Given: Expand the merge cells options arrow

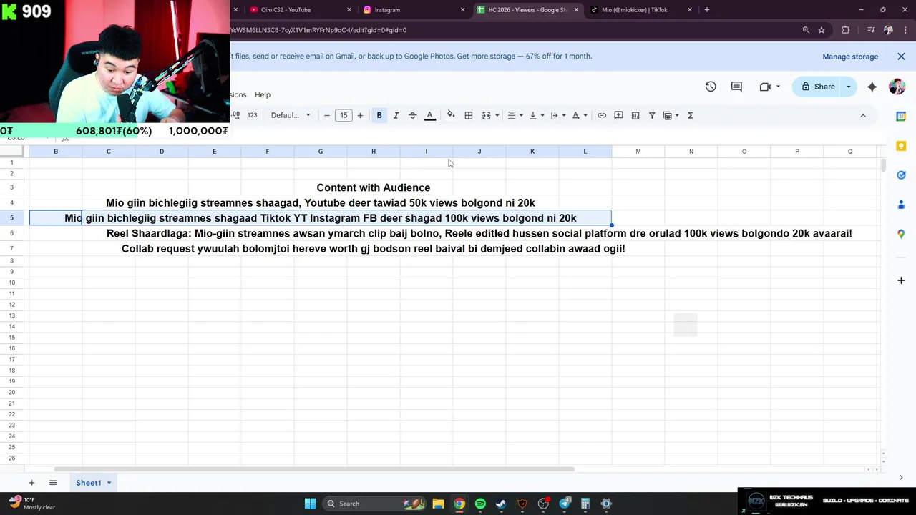Looking at the screenshot, I should click(x=497, y=115).
